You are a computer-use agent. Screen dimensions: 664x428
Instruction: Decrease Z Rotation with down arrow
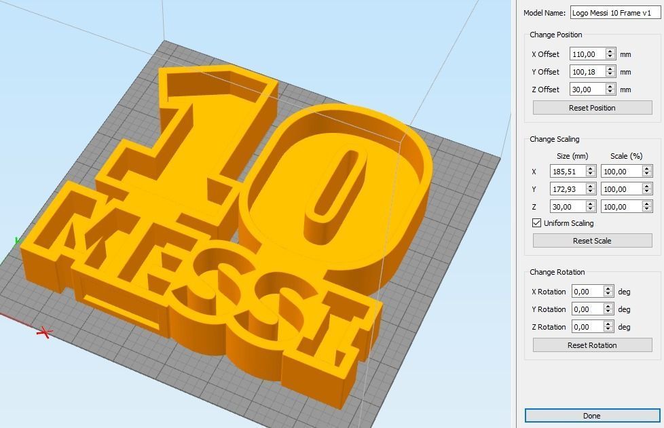coord(608,330)
